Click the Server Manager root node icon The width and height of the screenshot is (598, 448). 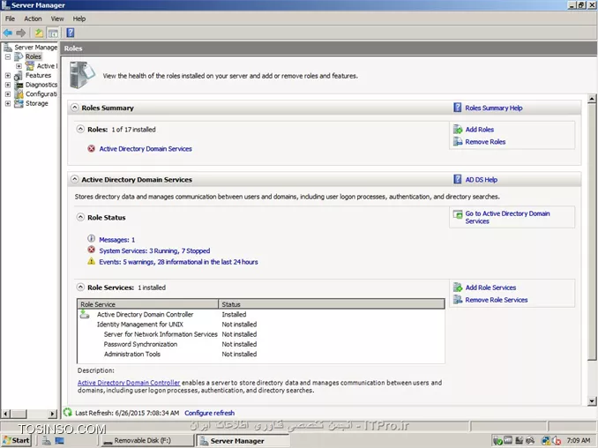point(8,48)
